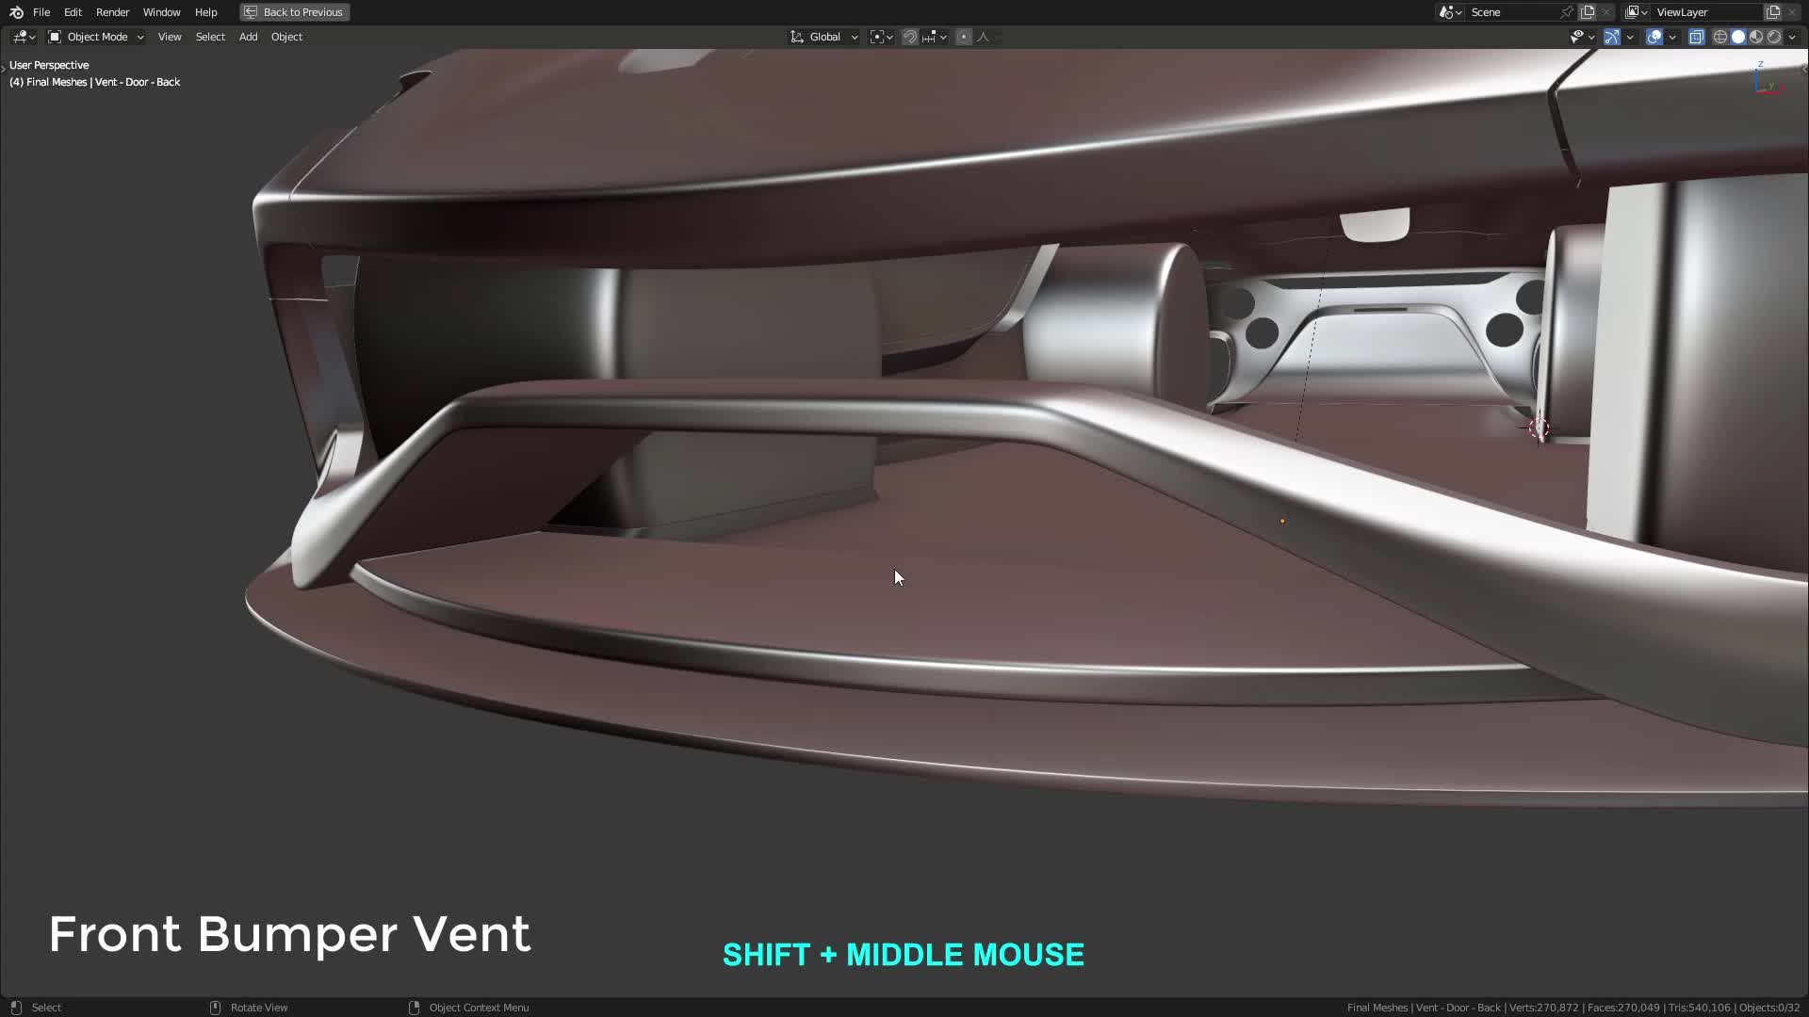Open the Render menu
The width and height of the screenshot is (1809, 1017).
tap(112, 12)
